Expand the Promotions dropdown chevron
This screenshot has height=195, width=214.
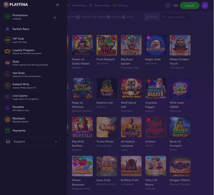pos(55,18)
